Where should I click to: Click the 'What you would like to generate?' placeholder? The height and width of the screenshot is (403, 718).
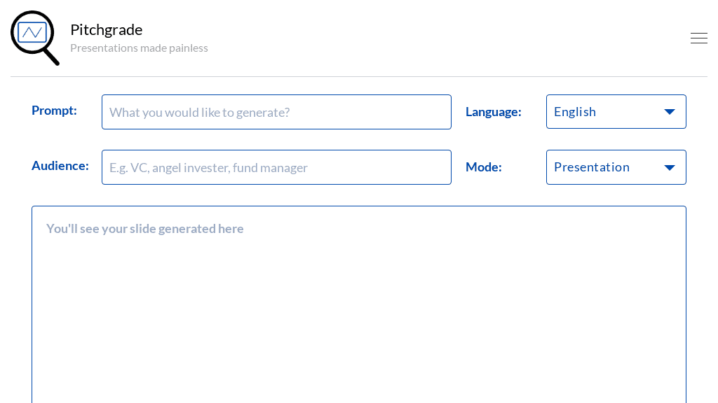tap(199, 112)
